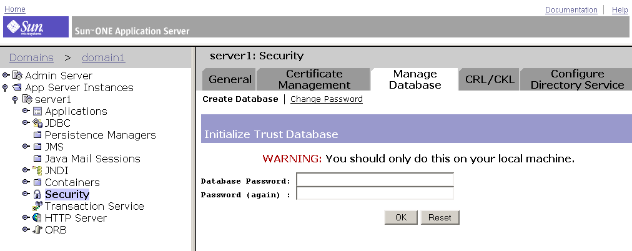Click the OK button

[401, 217]
